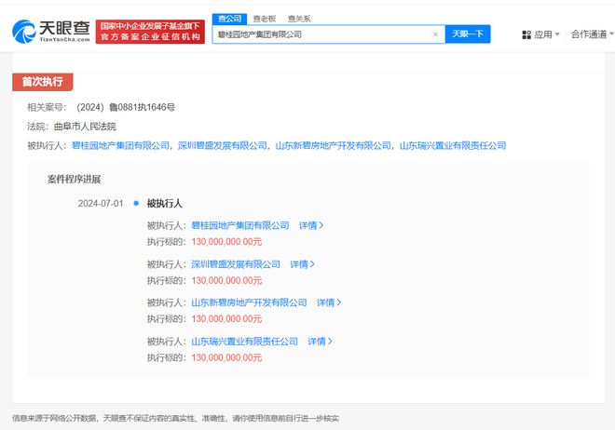This screenshot has width=615, height=430.
Task: Click the 130,000,000.00元 amount under 碧桂园地产集团有限公司
Action: (x=226, y=242)
